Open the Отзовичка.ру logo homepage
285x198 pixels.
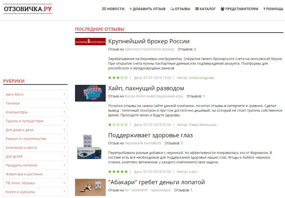(28, 9)
